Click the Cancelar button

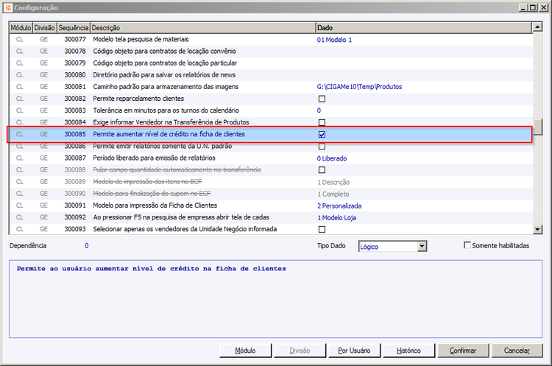(517, 351)
